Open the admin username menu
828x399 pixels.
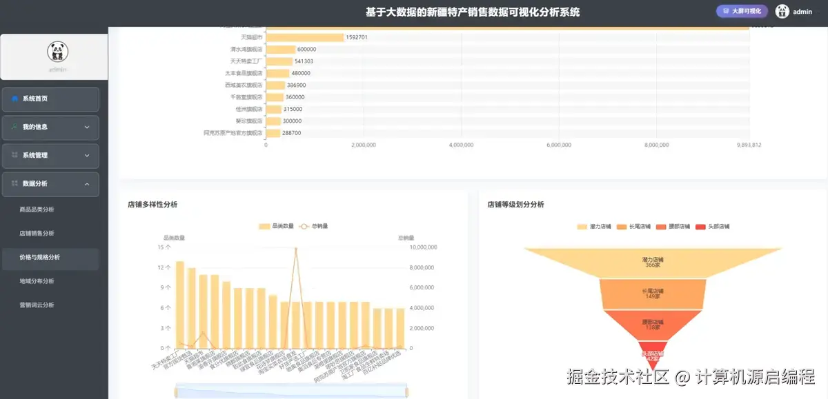(802, 12)
